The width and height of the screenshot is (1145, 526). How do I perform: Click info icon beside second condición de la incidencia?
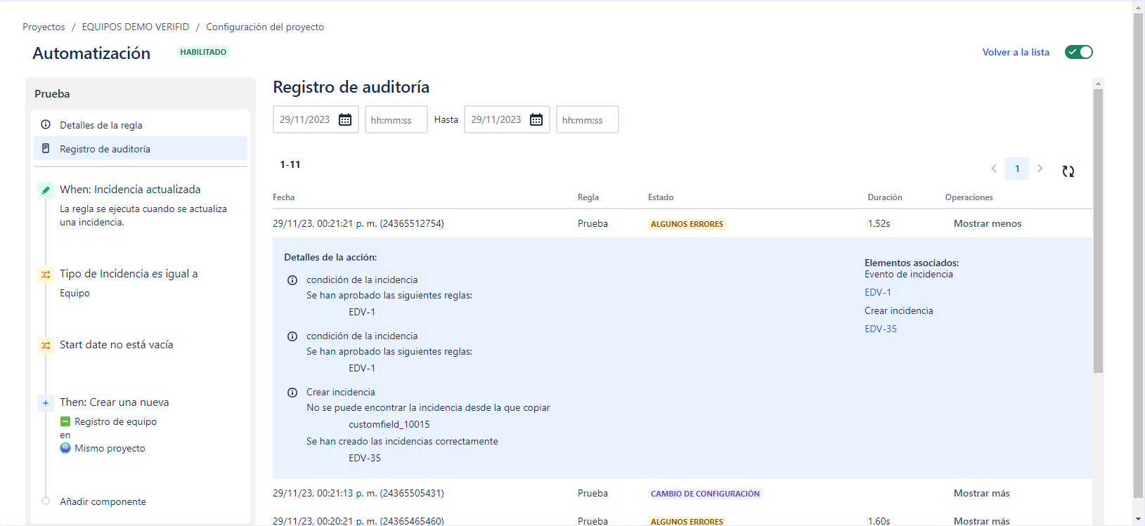[292, 336]
